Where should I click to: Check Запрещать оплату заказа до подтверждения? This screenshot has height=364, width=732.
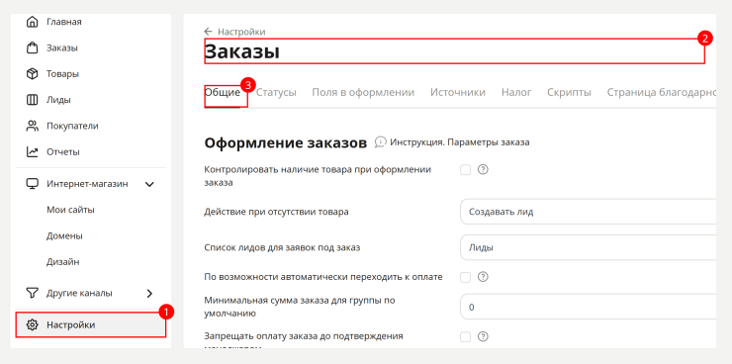pyautogui.click(x=466, y=337)
